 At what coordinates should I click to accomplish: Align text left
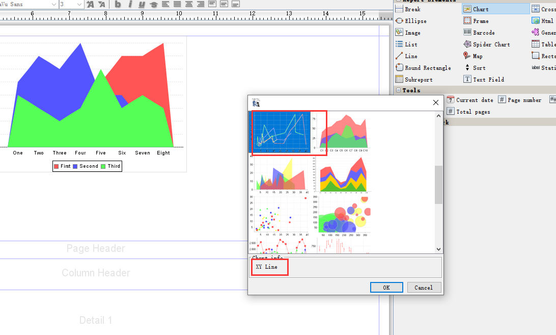[165, 4]
